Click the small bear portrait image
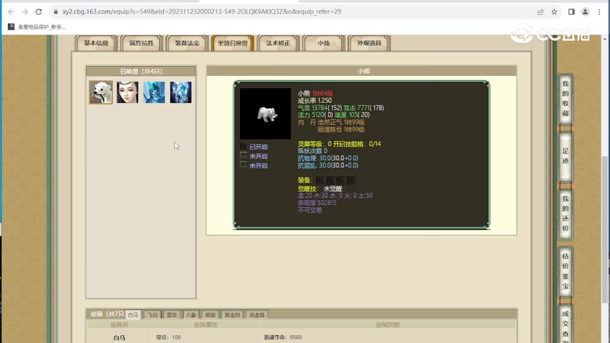This screenshot has height=343, width=610. coord(265,114)
